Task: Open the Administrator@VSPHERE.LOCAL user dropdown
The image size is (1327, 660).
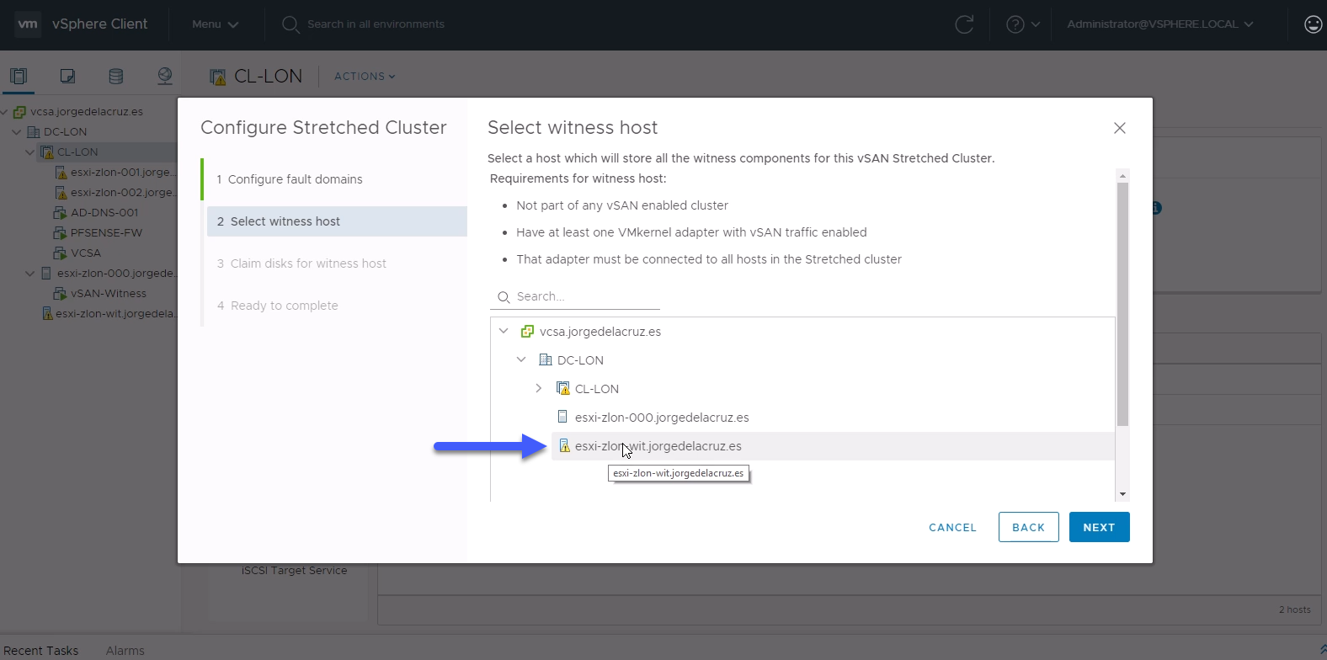Action: [1160, 24]
